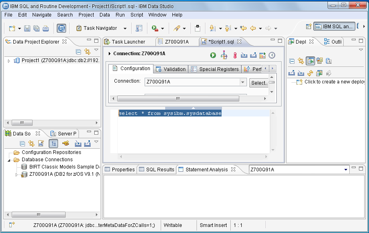The width and height of the screenshot is (369, 233).
Task: Click the SQL statement in the editor
Action: point(170,114)
